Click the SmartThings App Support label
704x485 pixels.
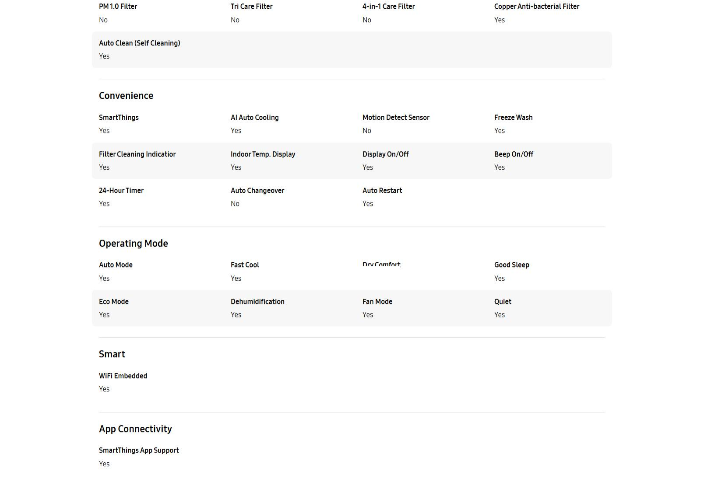(x=139, y=450)
